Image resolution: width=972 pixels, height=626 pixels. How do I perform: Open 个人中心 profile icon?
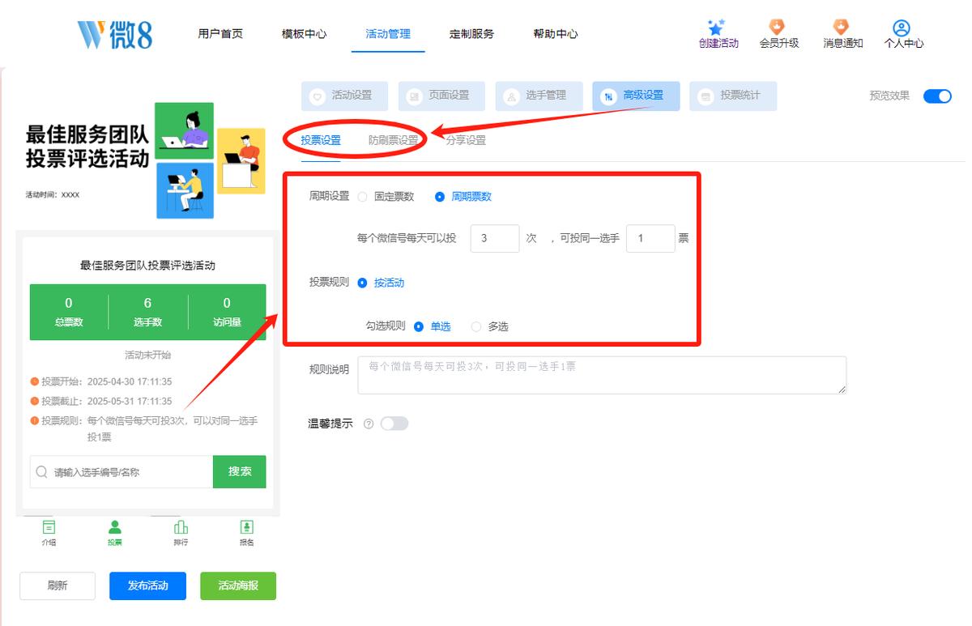pos(902,28)
